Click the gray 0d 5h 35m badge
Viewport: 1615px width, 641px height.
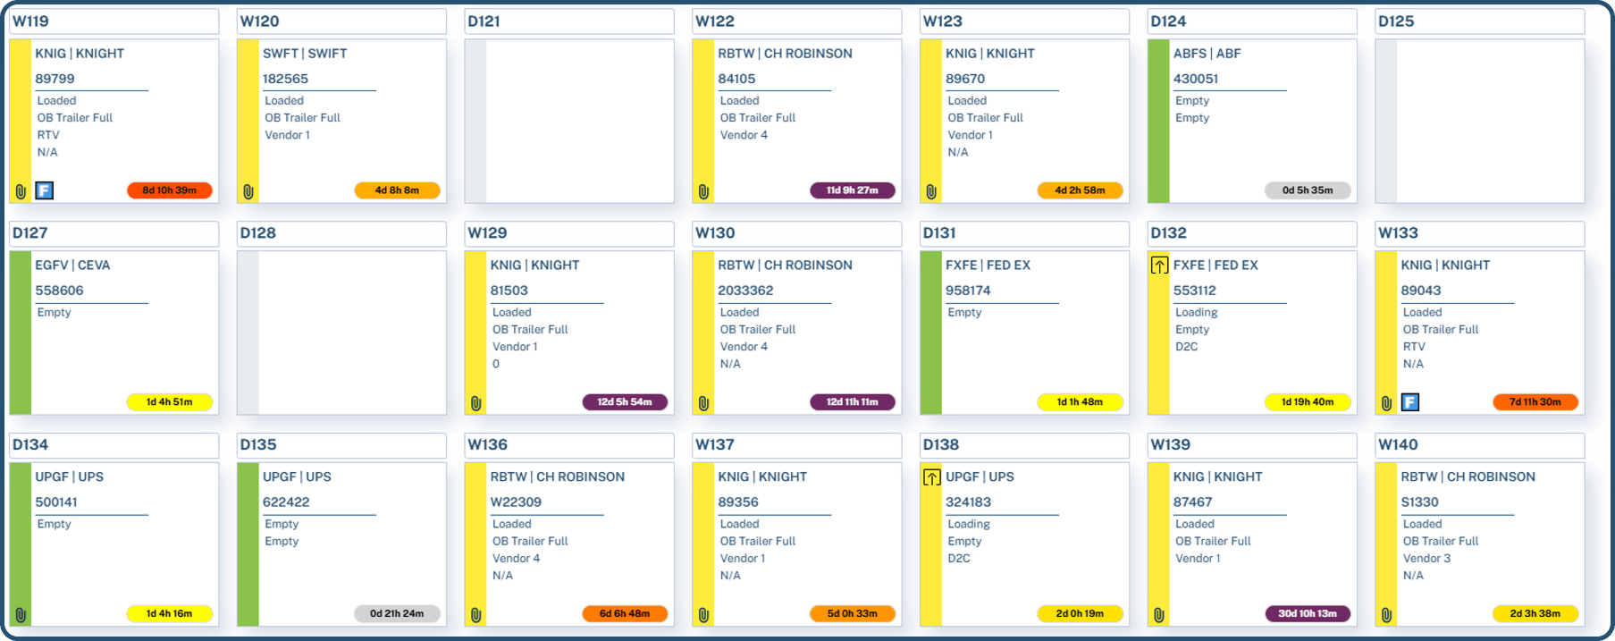[x=1308, y=190]
